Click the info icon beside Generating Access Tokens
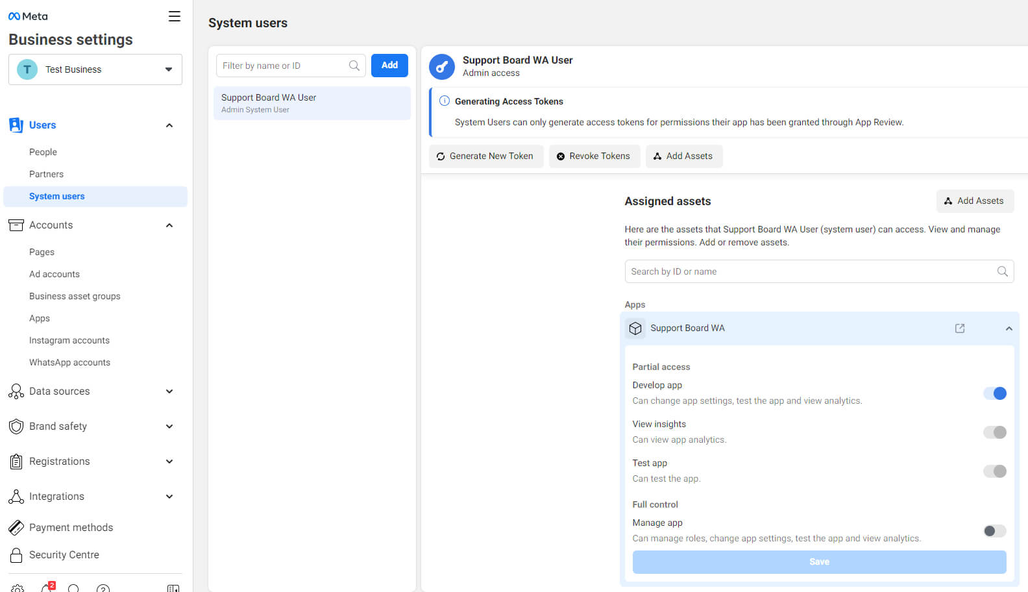Image resolution: width=1028 pixels, height=592 pixels. point(445,101)
